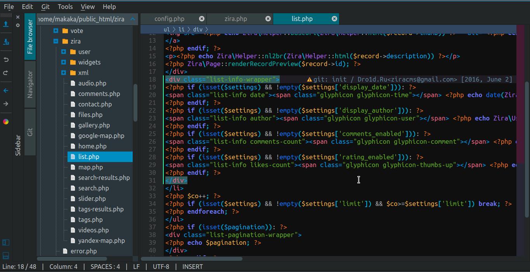Open the path chevron dropdown in file browser
This screenshot has width=530, height=272.
133,19
